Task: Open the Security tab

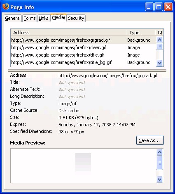Action: (x=76, y=18)
